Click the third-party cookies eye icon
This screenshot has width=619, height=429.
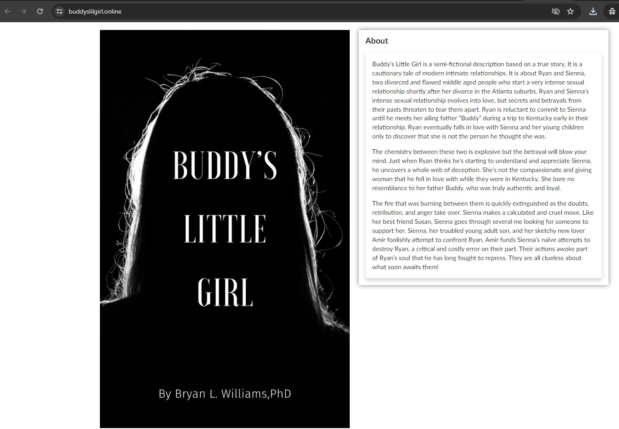click(x=555, y=11)
